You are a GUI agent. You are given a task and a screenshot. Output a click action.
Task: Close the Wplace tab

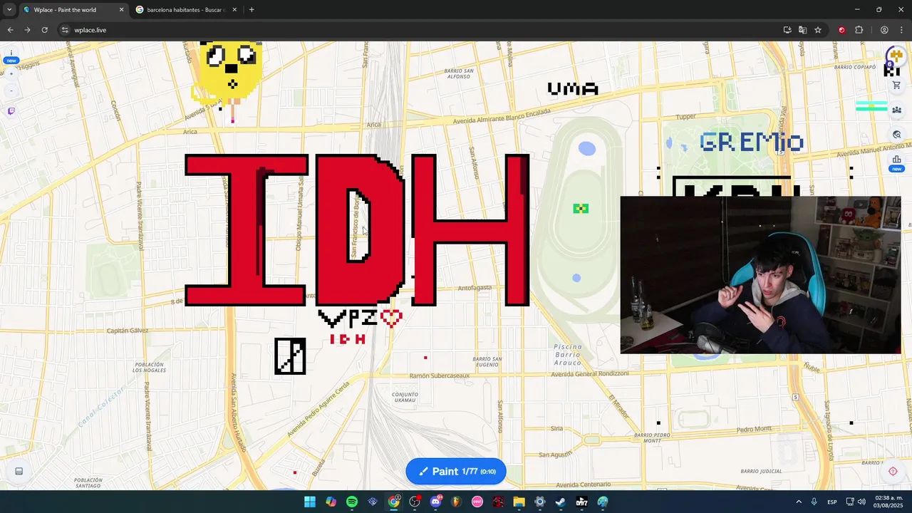click(121, 10)
